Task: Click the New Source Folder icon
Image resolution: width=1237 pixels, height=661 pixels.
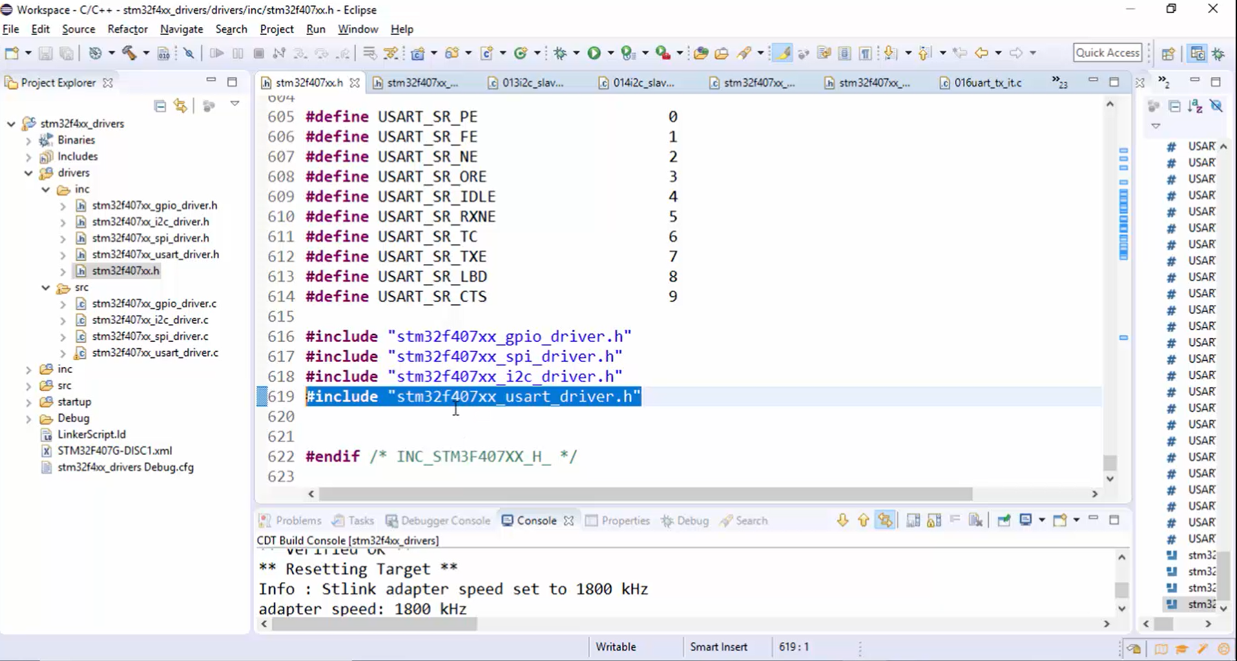Action: click(452, 53)
